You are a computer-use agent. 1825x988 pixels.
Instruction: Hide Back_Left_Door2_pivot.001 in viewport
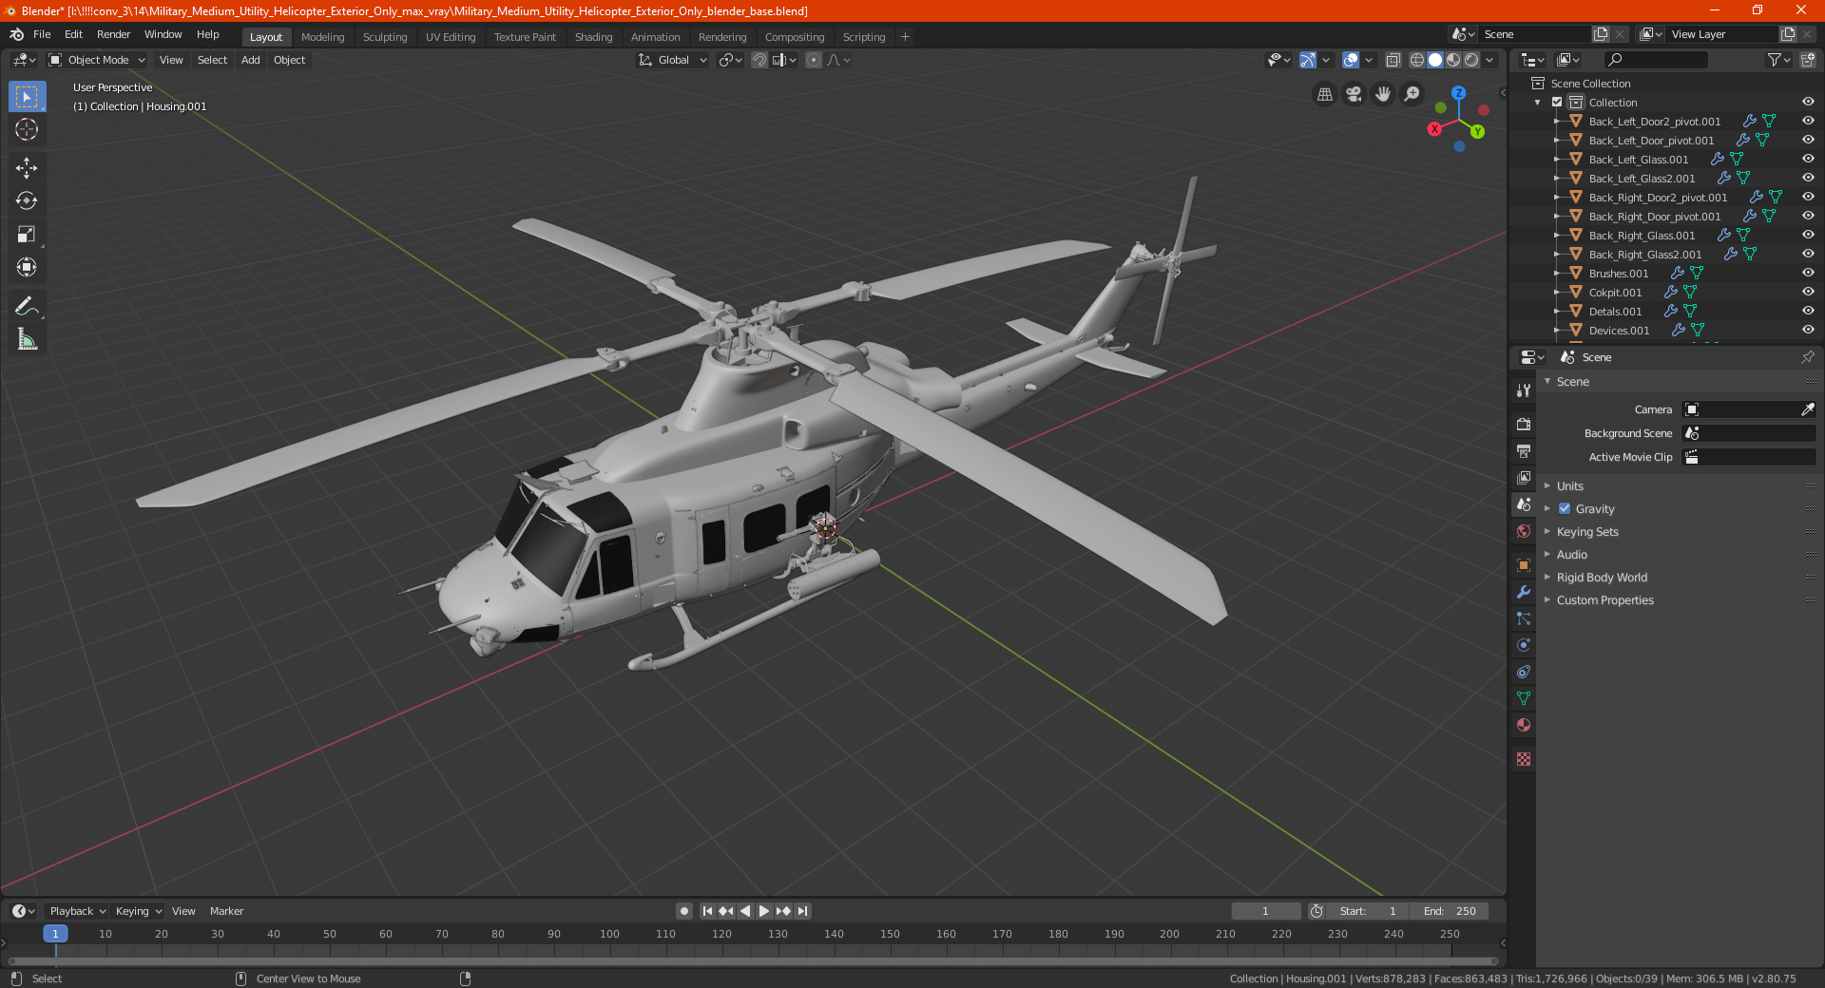pyautogui.click(x=1808, y=121)
